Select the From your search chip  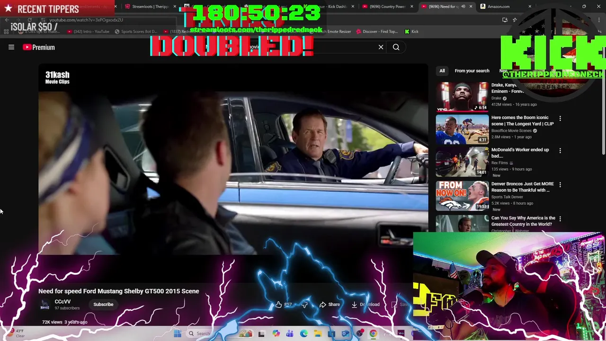coord(472,71)
